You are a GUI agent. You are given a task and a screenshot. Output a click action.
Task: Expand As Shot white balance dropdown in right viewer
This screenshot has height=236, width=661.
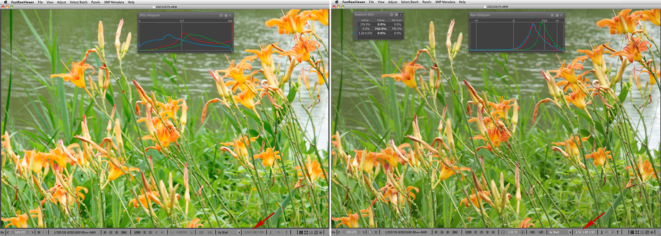570,232
